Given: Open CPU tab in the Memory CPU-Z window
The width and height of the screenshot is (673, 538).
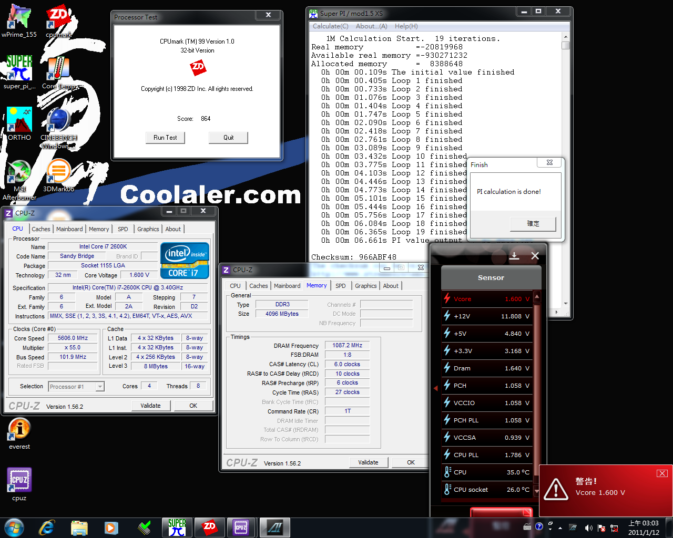Looking at the screenshot, I should click(x=235, y=286).
